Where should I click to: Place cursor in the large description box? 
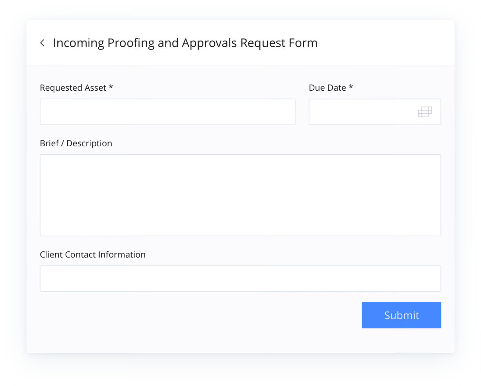(x=240, y=195)
